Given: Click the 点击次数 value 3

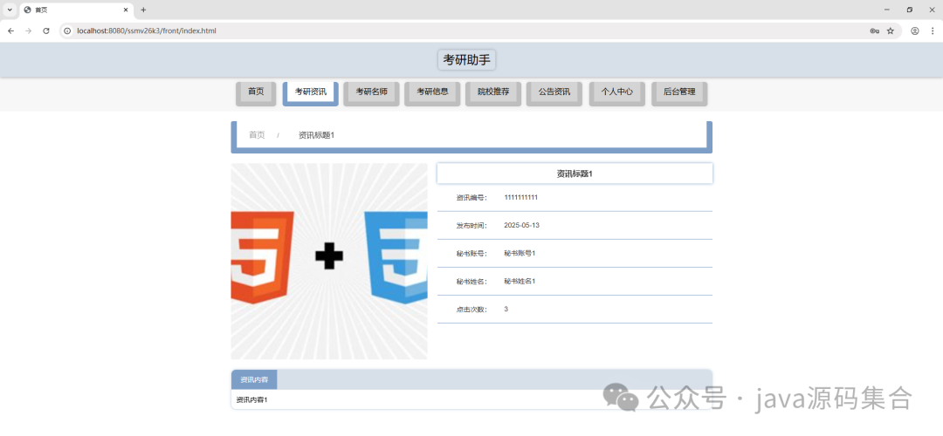Looking at the screenshot, I should pos(506,309).
